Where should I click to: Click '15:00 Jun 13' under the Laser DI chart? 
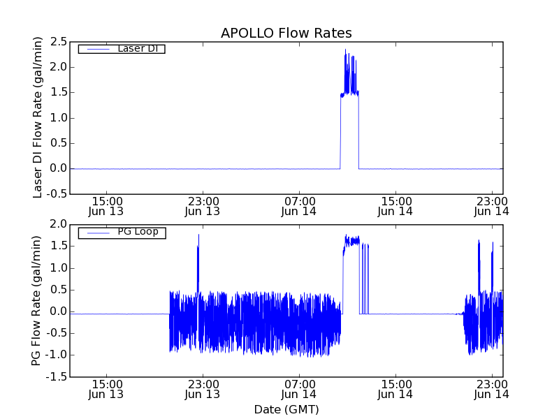pyautogui.click(x=106, y=207)
